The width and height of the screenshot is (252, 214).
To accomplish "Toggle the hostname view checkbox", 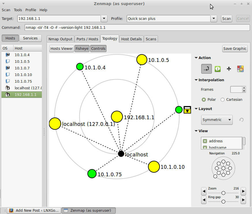I will [x=205, y=147].
